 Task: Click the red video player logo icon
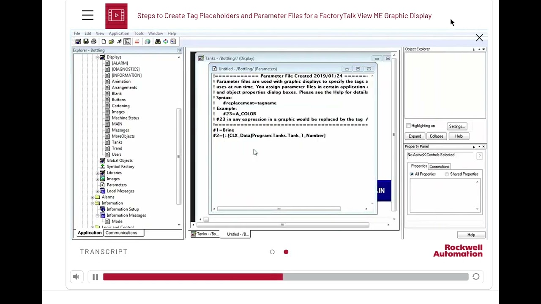pyautogui.click(x=116, y=16)
